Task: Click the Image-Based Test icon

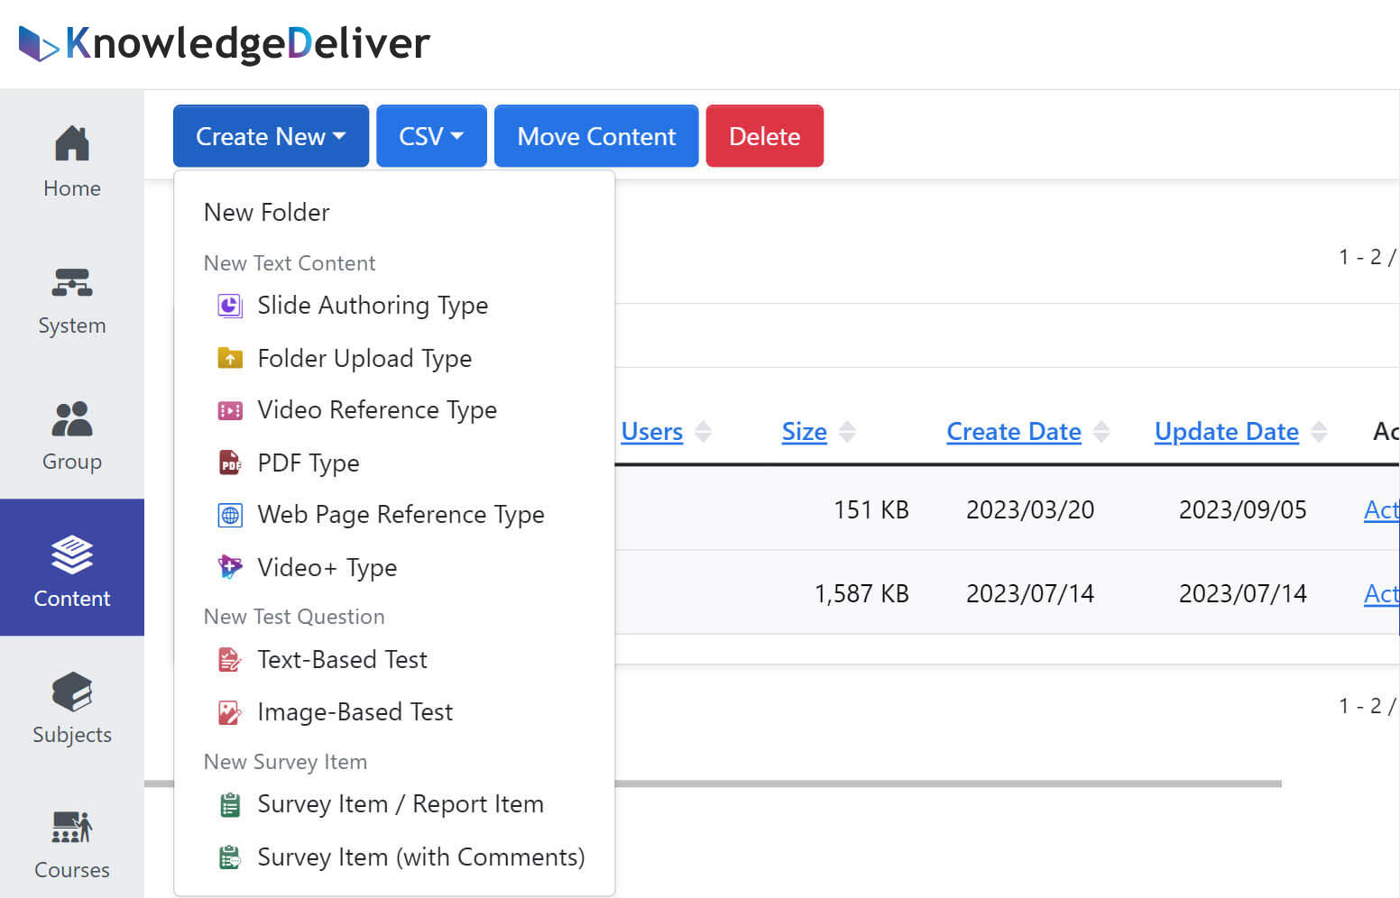Action: coord(230,712)
